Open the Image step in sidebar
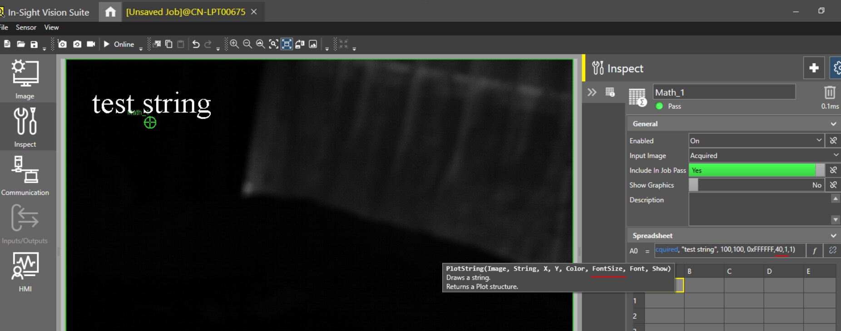 (25, 79)
